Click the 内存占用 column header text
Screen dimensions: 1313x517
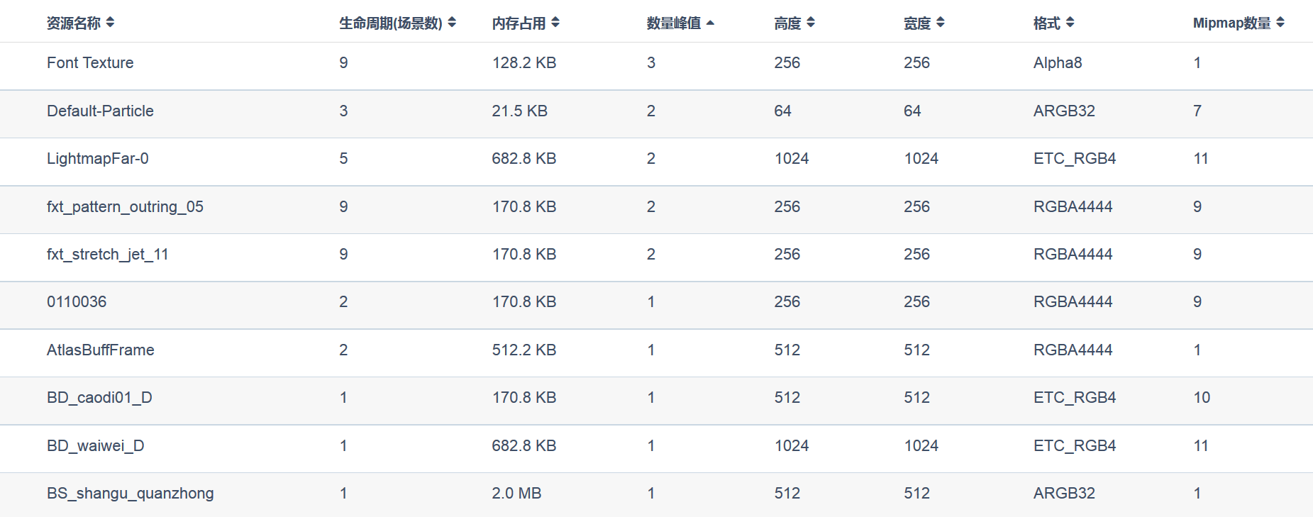pos(519,23)
